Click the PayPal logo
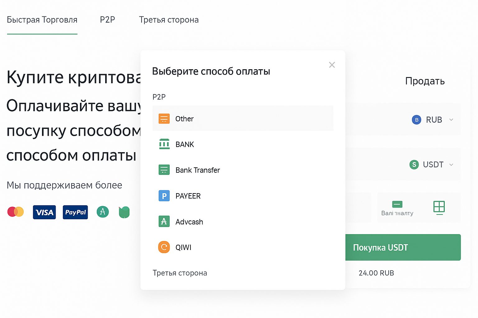478x318 pixels. coord(75,212)
